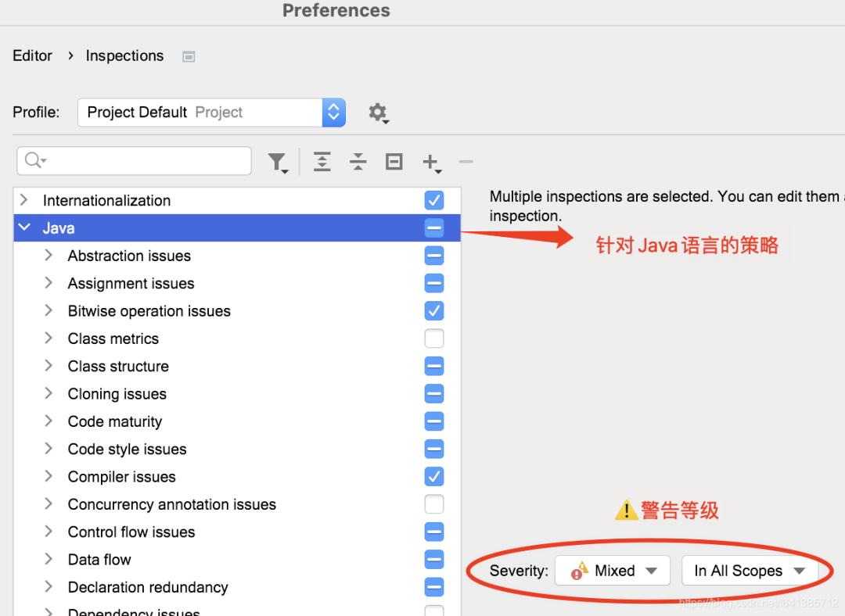
Task: Click the Inspections breadcrumb
Action: pos(124,56)
